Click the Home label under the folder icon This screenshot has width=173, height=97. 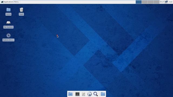(x=8, y=14)
